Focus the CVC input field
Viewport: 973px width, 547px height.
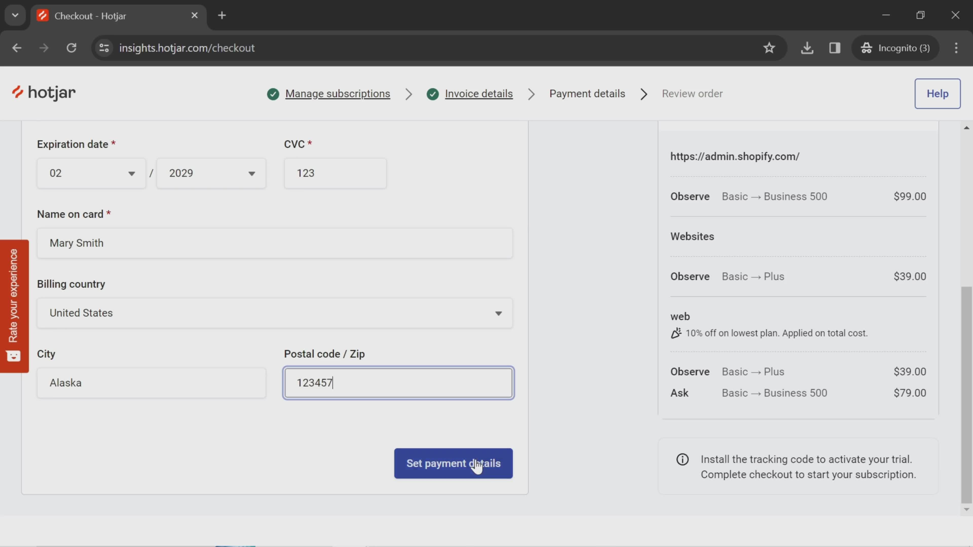click(x=335, y=173)
